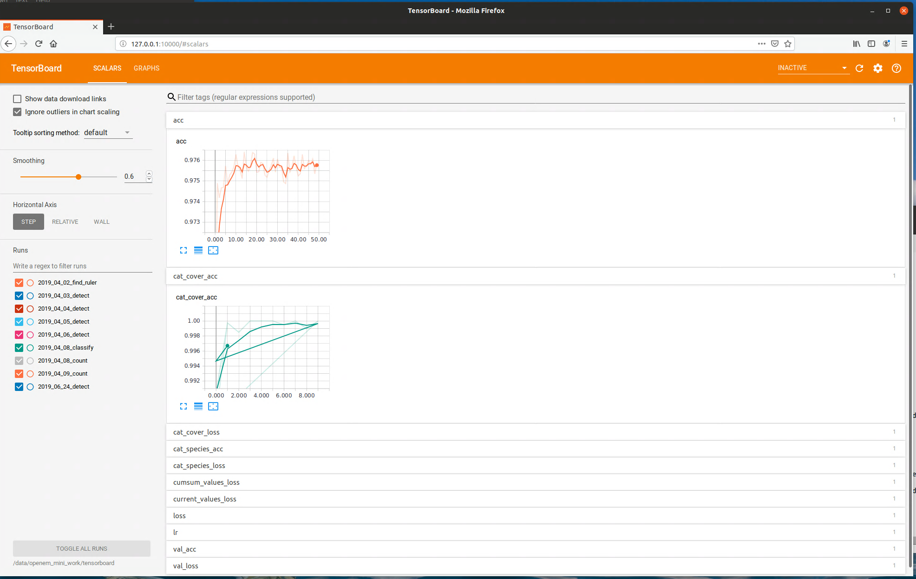Screen dimensions: 916x579
Task: Open the Tooltip sorting method dropdown
Action: tap(108, 133)
